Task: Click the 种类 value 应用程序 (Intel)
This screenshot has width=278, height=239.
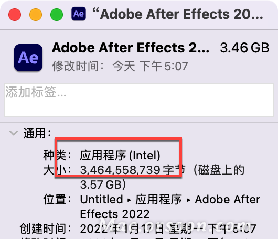Action: tap(120, 156)
